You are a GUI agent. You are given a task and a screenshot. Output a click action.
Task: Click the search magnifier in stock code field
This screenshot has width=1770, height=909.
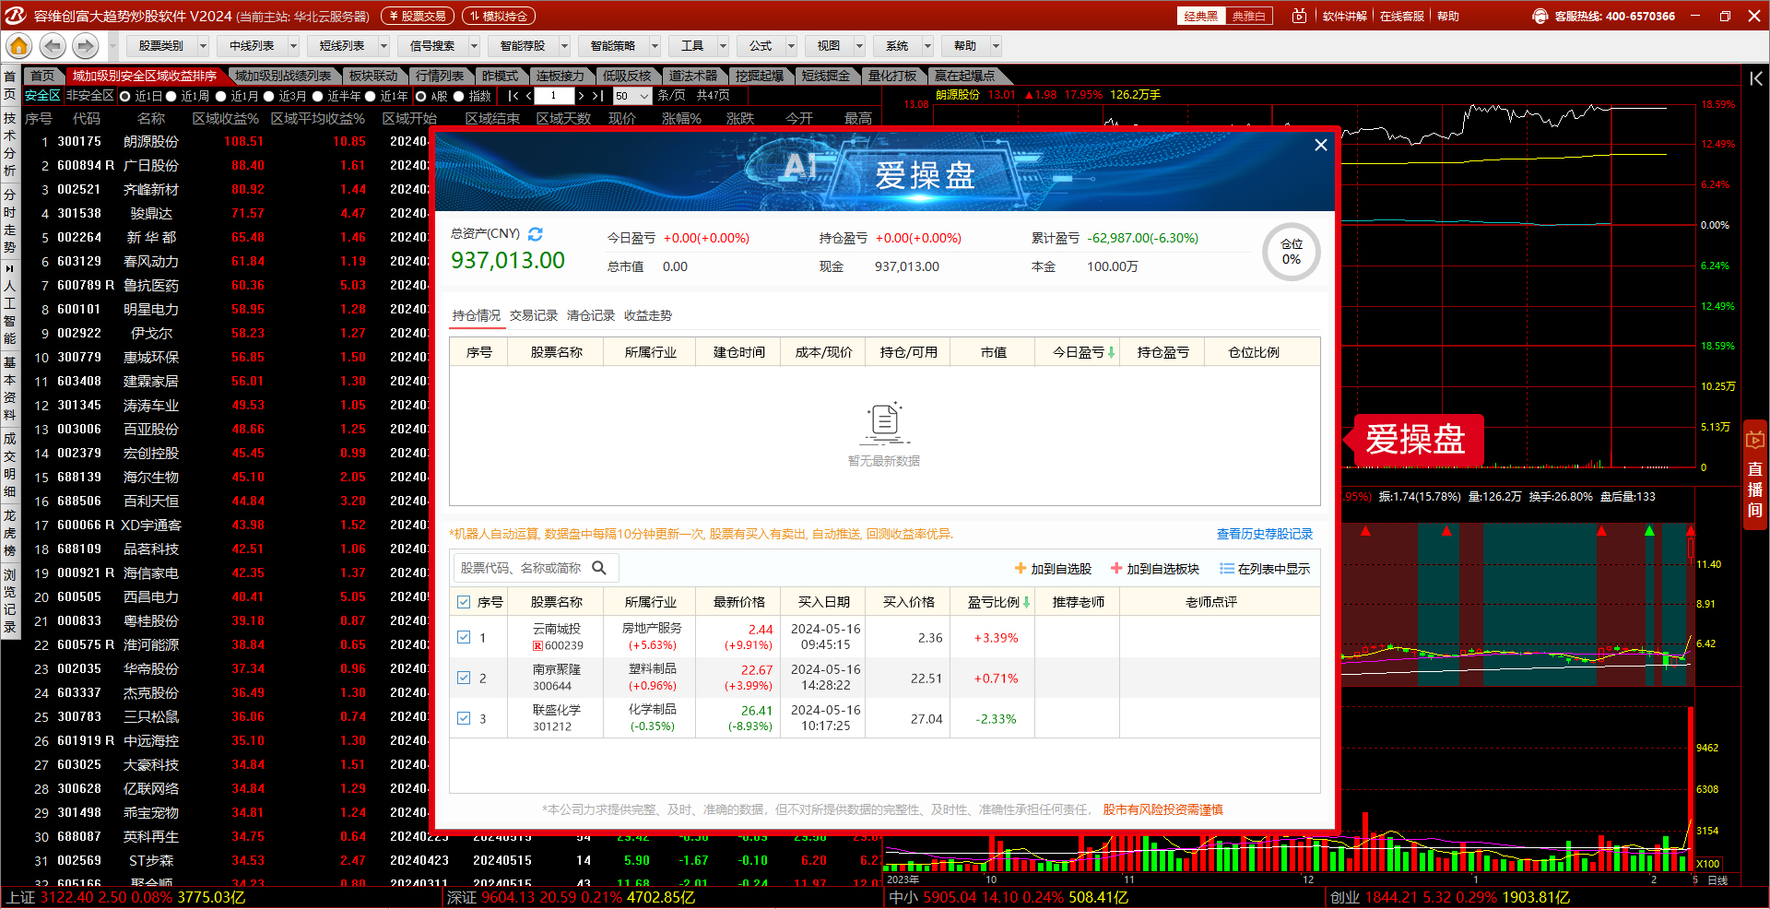(599, 568)
